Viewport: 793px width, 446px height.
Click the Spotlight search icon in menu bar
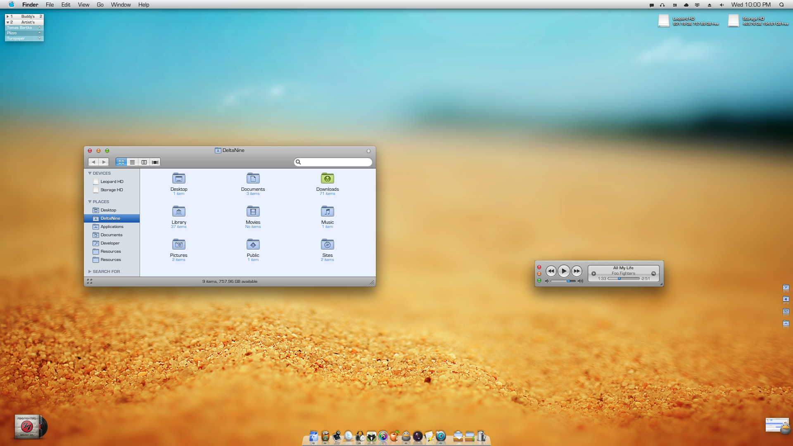781,5
